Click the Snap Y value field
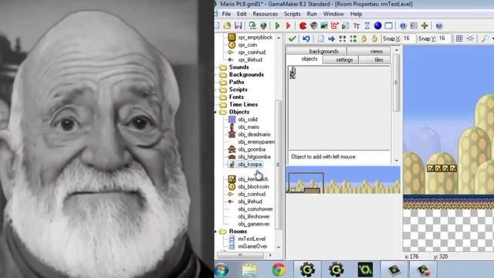The height and width of the screenshot is (278, 494). coord(444,39)
